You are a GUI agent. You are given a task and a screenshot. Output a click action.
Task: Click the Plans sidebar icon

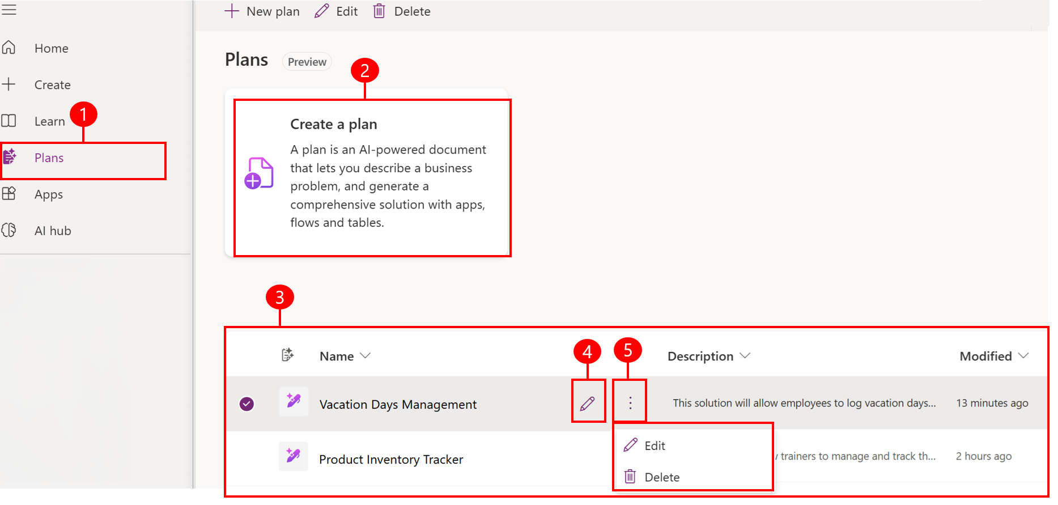10,156
